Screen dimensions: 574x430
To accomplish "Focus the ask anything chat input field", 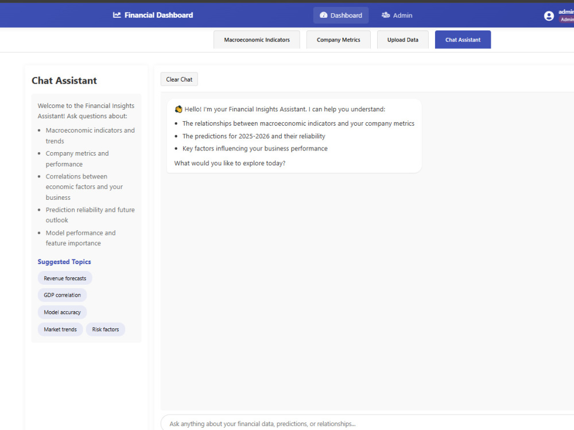I will point(367,424).
